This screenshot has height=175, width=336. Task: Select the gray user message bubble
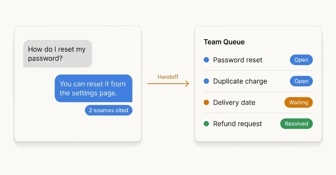point(58,54)
